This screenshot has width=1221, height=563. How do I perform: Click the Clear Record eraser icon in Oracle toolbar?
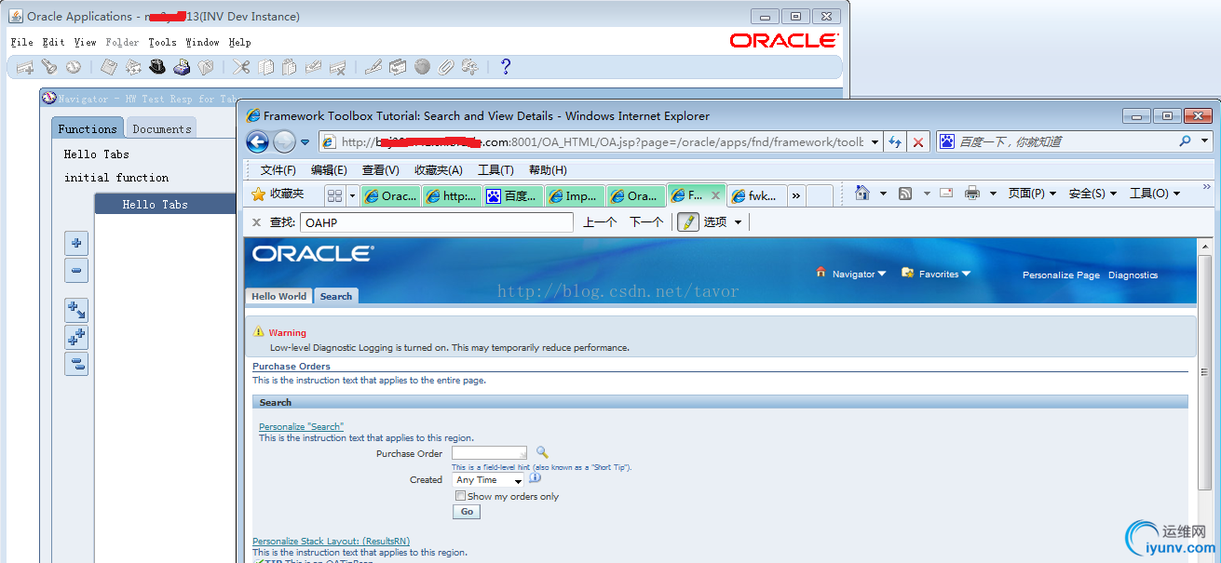click(x=314, y=67)
